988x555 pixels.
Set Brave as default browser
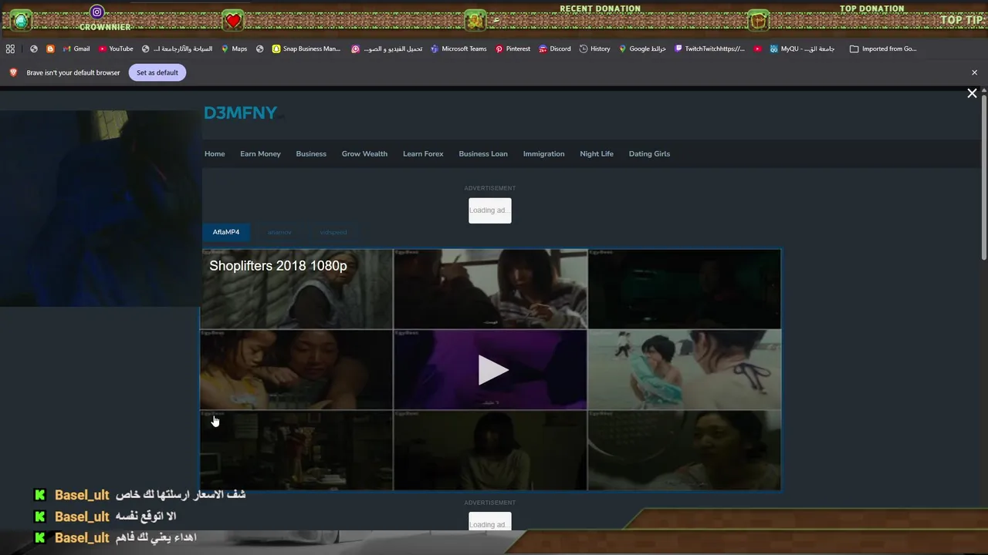pyautogui.click(x=157, y=72)
